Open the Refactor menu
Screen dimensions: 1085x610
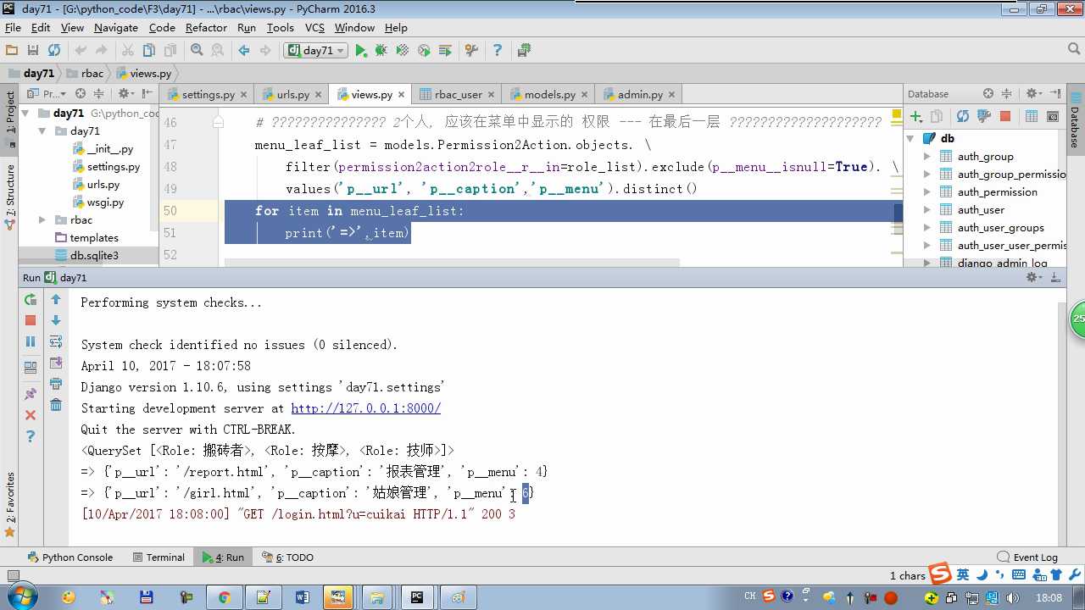(x=206, y=27)
